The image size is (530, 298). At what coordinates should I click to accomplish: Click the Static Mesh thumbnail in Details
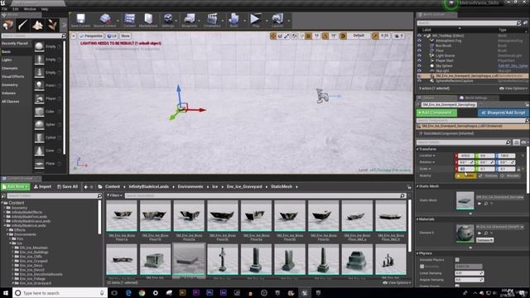pos(465,200)
